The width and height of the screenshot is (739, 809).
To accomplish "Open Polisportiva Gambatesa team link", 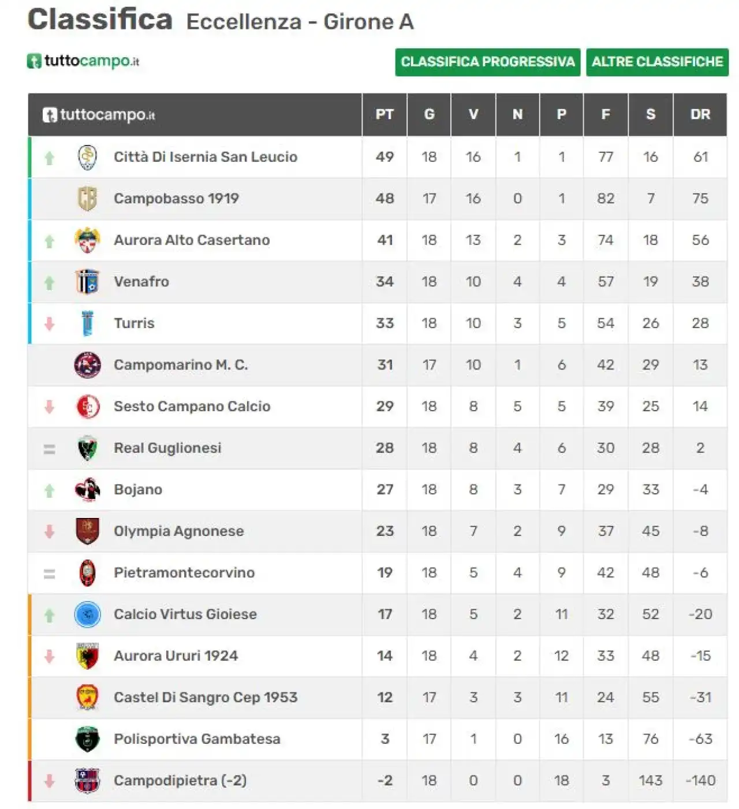I will click(197, 739).
